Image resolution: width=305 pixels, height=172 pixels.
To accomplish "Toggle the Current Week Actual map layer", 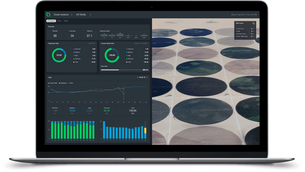I will coord(252,36).
